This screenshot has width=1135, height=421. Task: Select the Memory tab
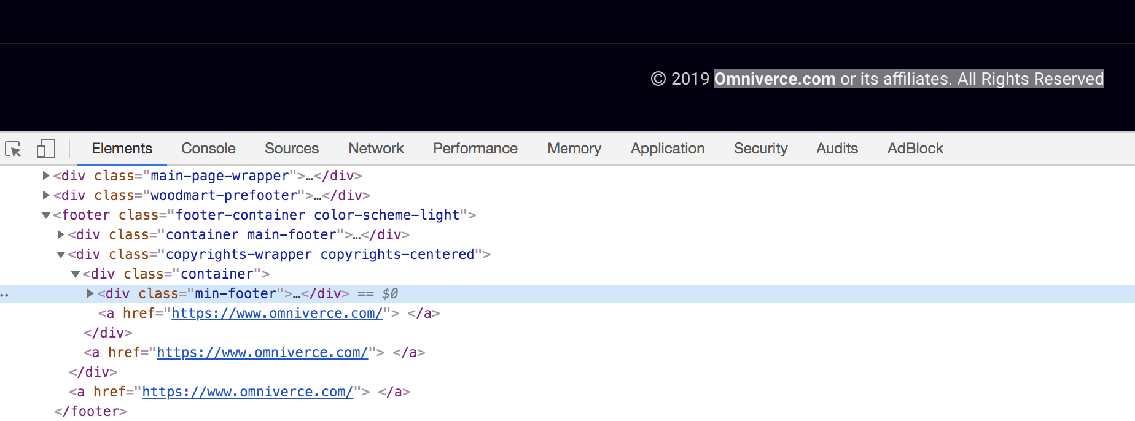pyautogui.click(x=574, y=149)
